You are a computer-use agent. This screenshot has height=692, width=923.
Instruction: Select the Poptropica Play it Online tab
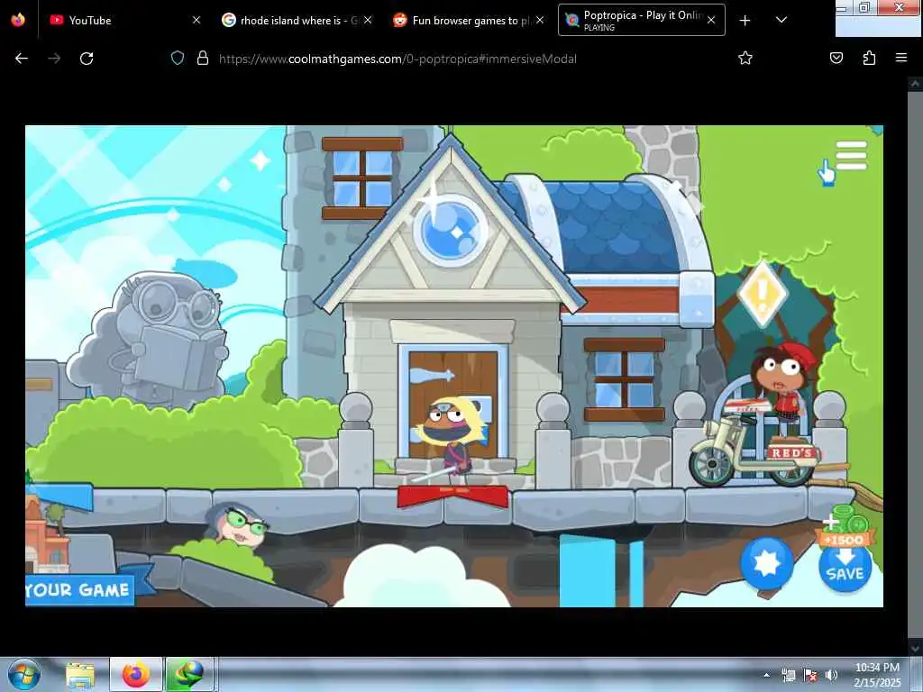[641, 20]
